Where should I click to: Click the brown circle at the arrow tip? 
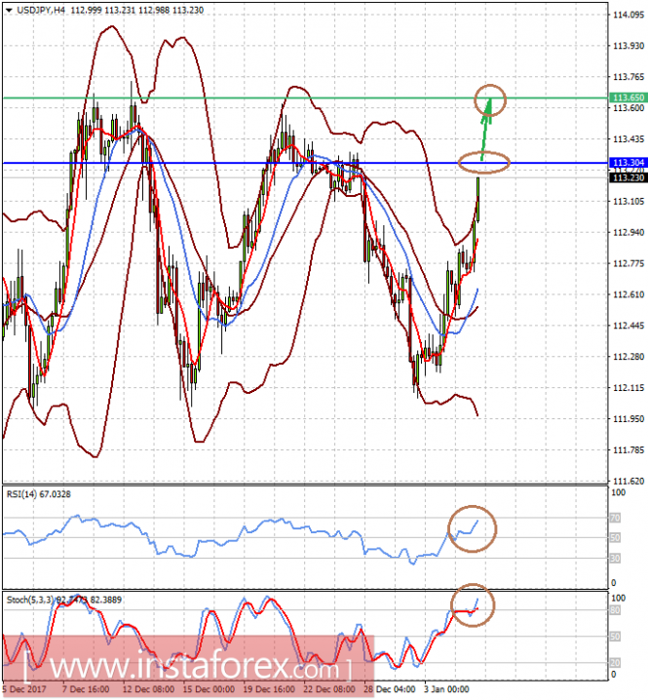pyautogui.click(x=490, y=98)
